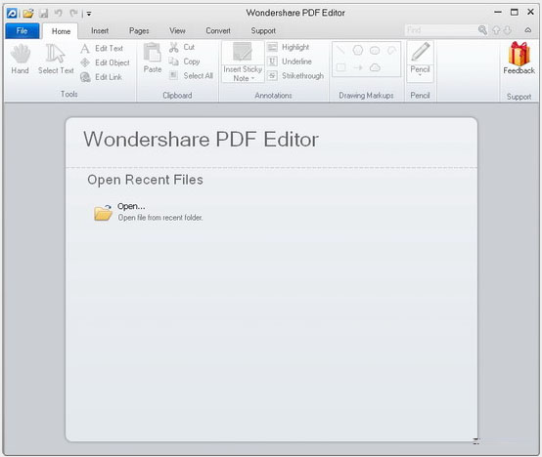The width and height of the screenshot is (542, 457).
Task: Apply the Highlight annotation
Action: [x=289, y=47]
